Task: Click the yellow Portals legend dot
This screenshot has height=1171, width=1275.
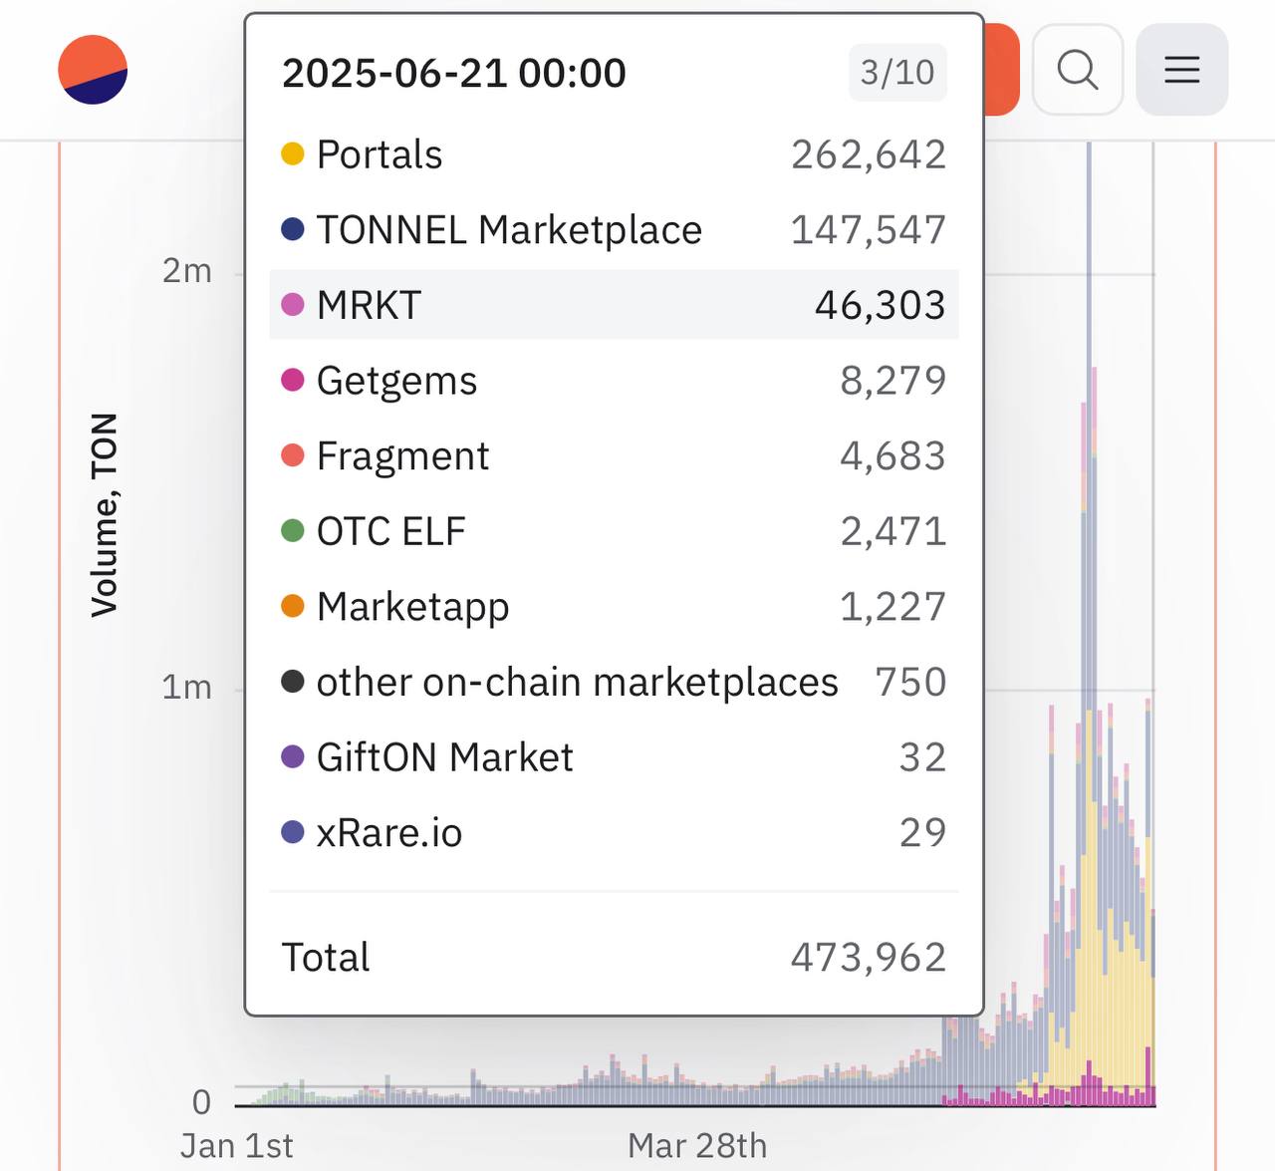Action: 293,154
